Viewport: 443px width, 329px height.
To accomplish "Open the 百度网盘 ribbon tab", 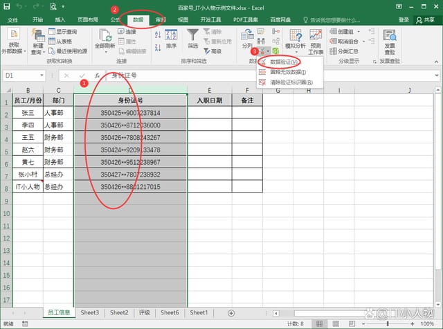I will (x=280, y=20).
